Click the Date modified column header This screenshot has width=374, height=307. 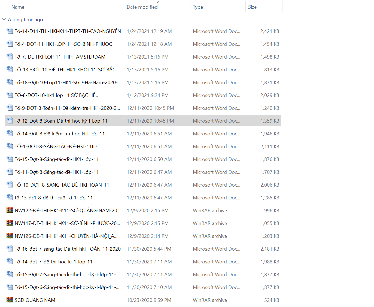point(142,7)
